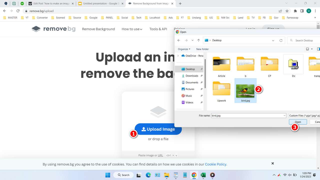The image size is (320, 180).
Task: Click the Tools & API menu item
Action: (158, 29)
